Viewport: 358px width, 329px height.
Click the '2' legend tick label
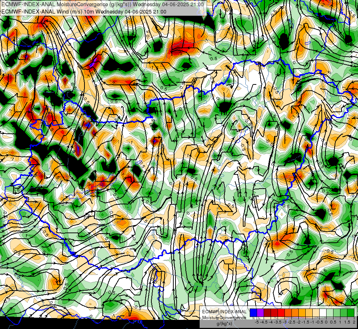354,322
